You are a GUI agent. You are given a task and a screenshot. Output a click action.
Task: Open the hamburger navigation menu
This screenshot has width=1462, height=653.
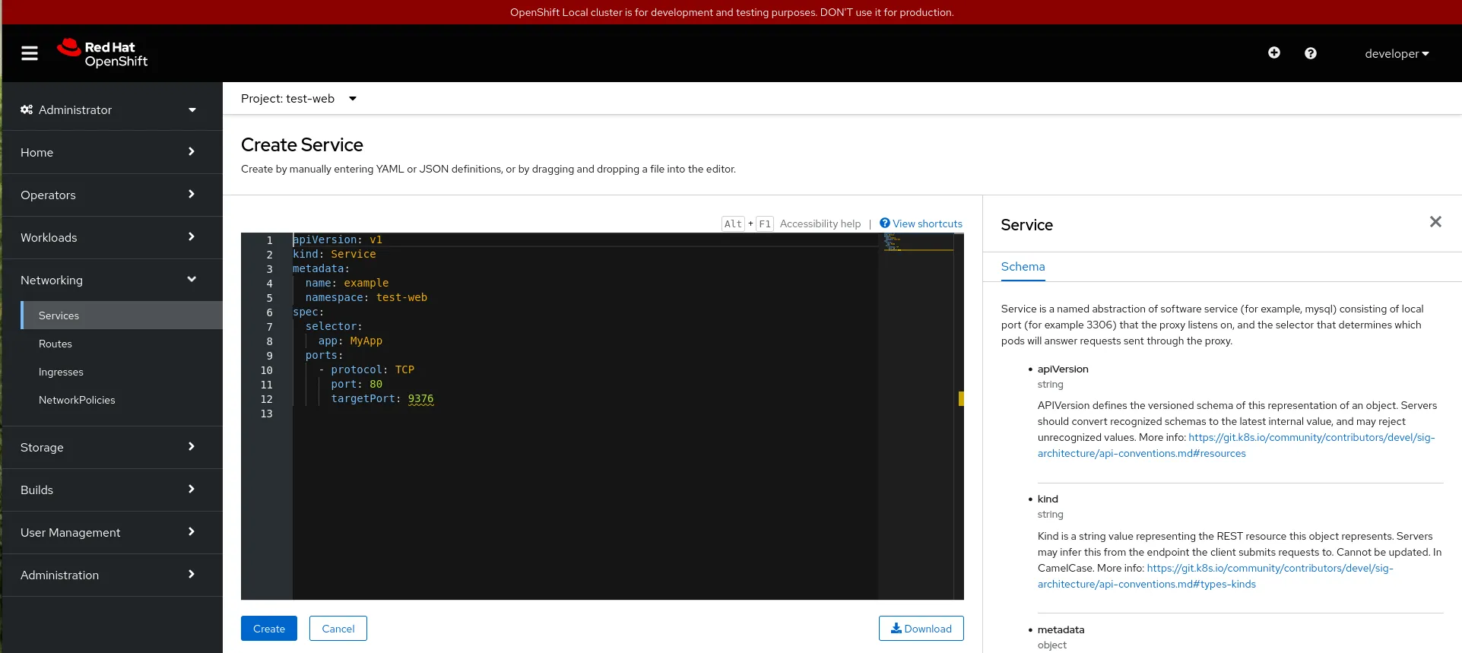30,53
